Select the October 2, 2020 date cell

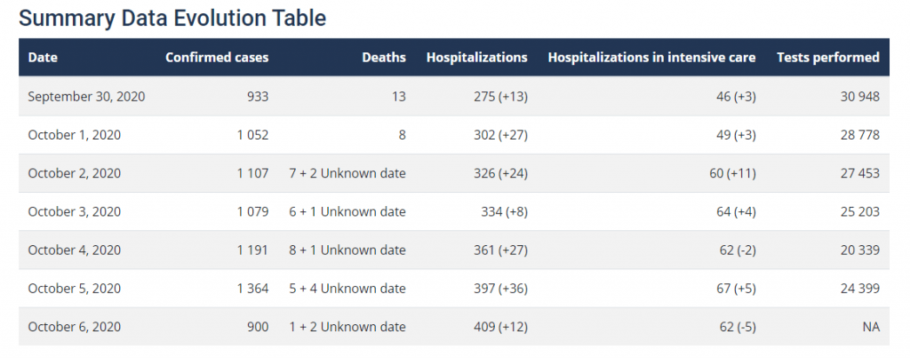tap(75, 173)
